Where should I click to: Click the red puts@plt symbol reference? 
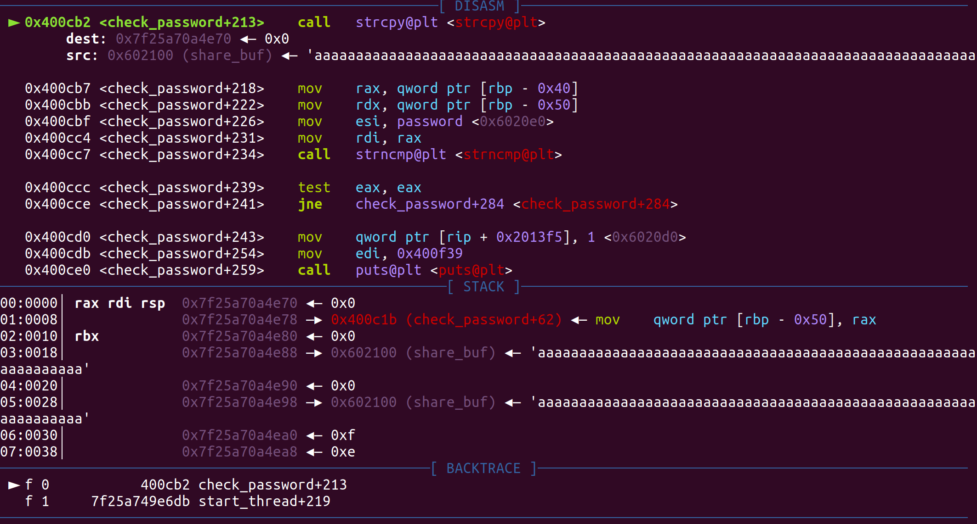coord(471,270)
